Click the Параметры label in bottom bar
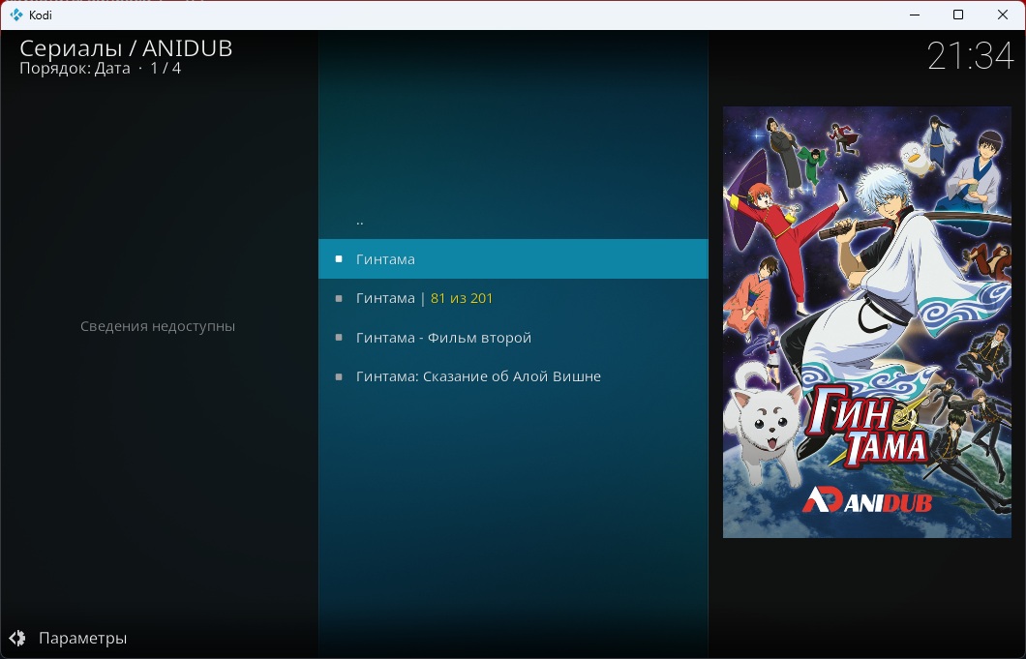This screenshot has height=659, width=1026. [x=82, y=638]
